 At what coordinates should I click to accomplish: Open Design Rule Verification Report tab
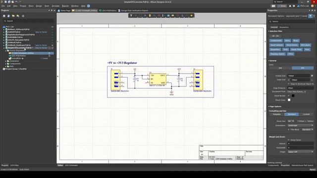coord(133,10)
